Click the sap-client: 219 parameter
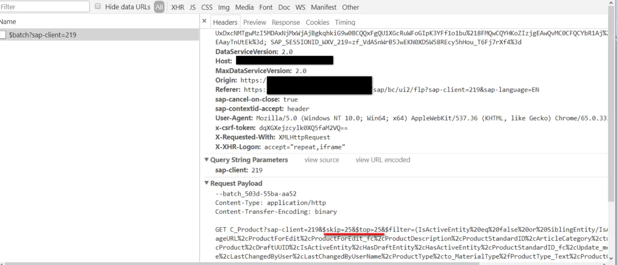617x265 pixels. (239, 170)
